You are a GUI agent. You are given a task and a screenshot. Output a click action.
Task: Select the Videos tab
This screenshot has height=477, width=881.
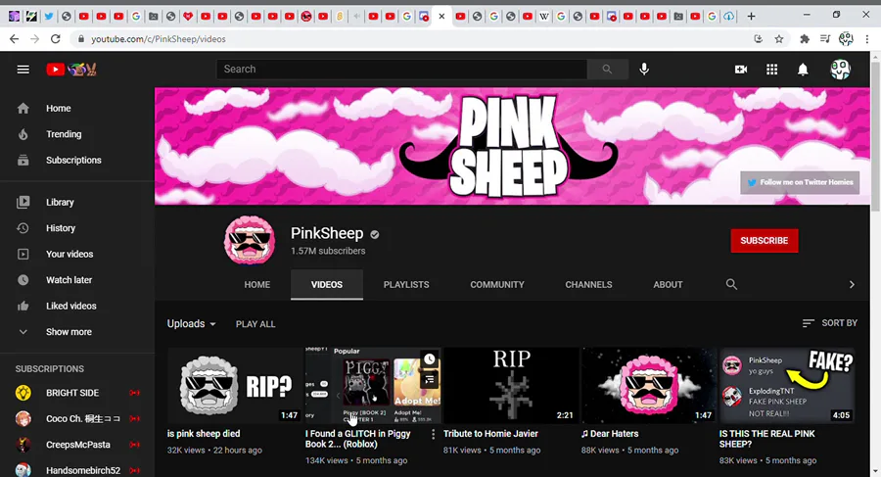pyautogui.click(x=326, y=285)
